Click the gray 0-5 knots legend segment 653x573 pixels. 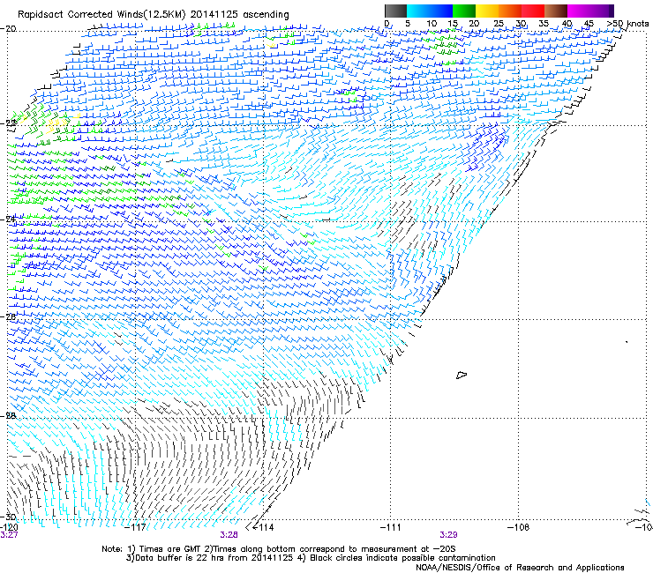(395, 11)
